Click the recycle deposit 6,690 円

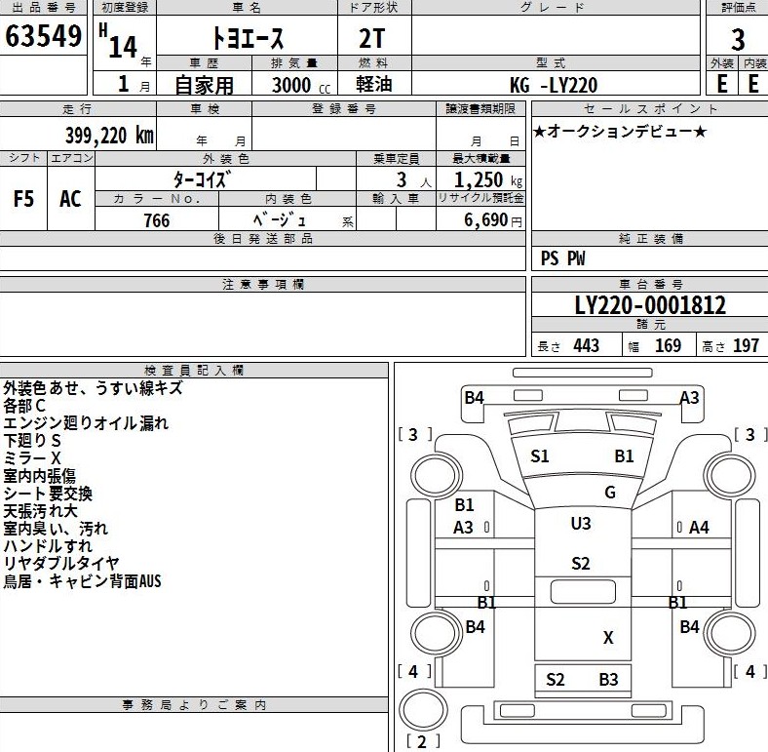(x=493, y=220)
